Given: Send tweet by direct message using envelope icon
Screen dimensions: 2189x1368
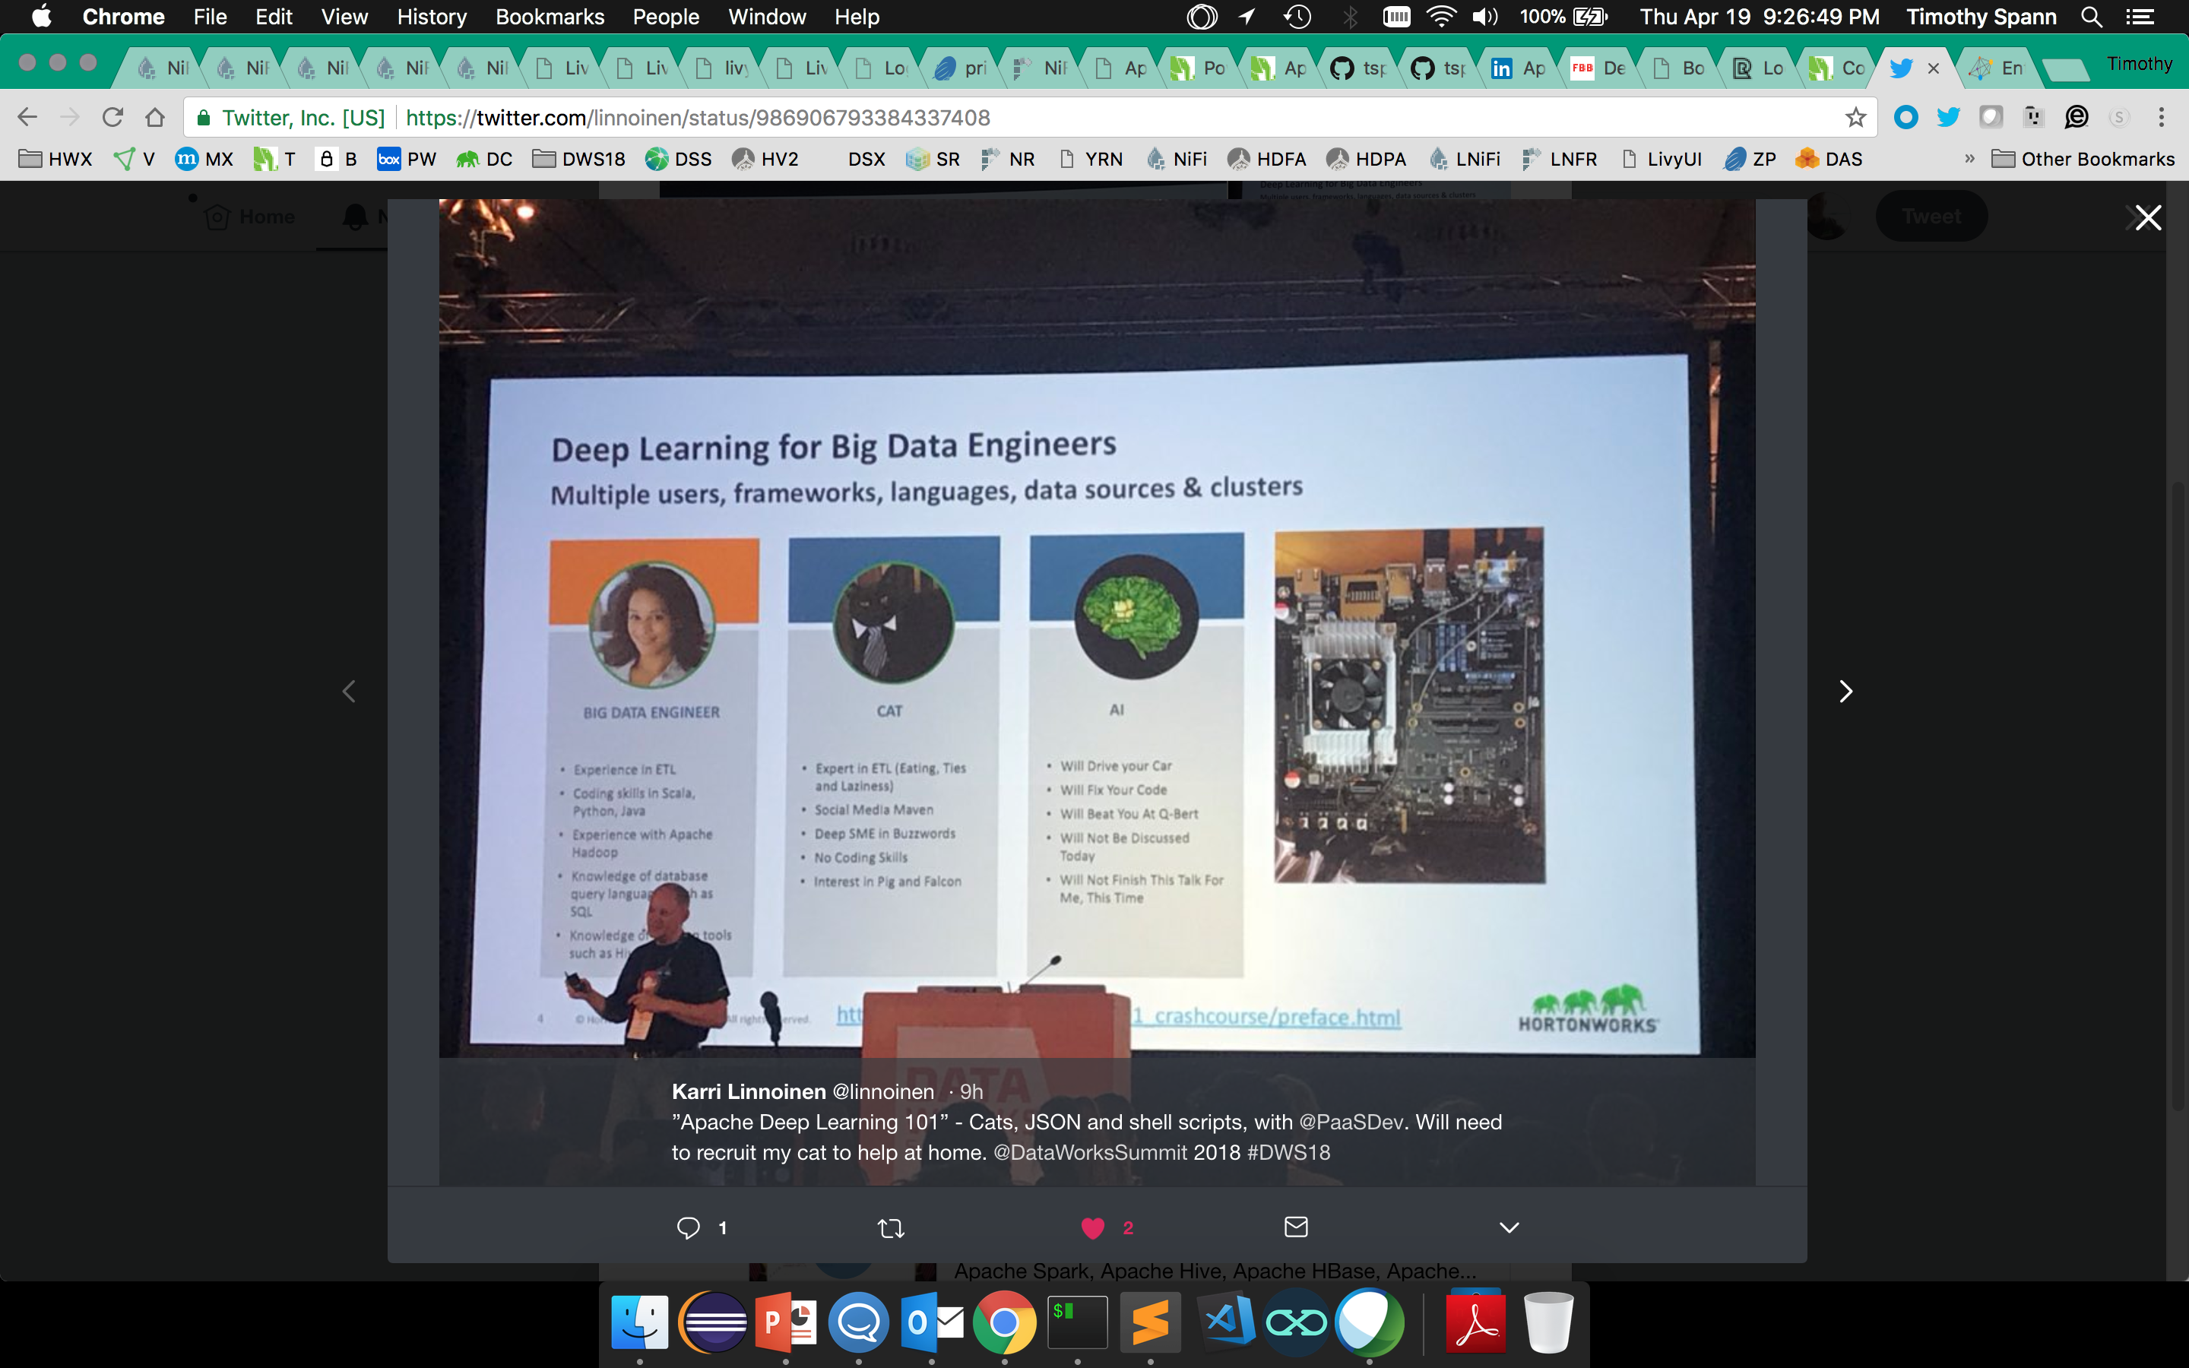Looking at the screenshot, I should [1295, 1227].
